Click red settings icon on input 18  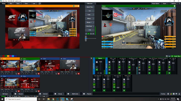coord(79,74)
